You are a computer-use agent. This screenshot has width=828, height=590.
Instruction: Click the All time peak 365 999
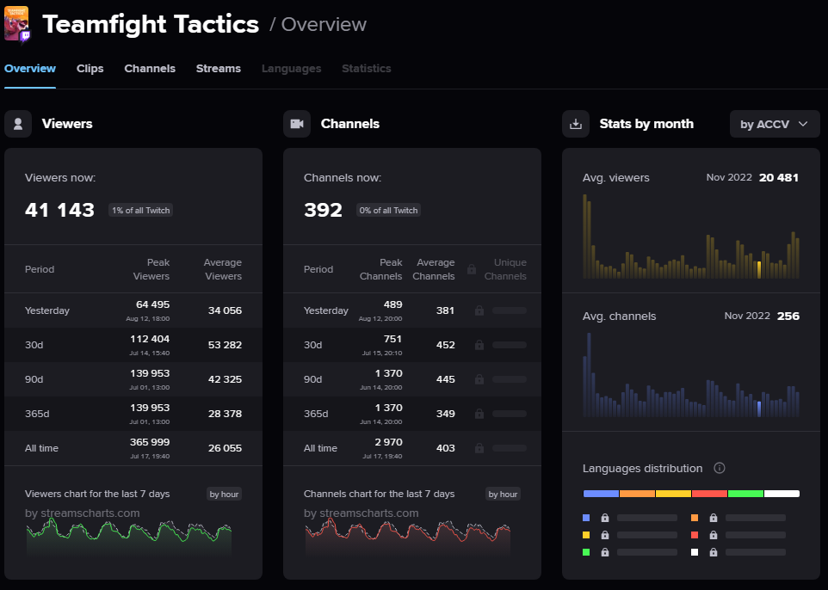point(150,442)
